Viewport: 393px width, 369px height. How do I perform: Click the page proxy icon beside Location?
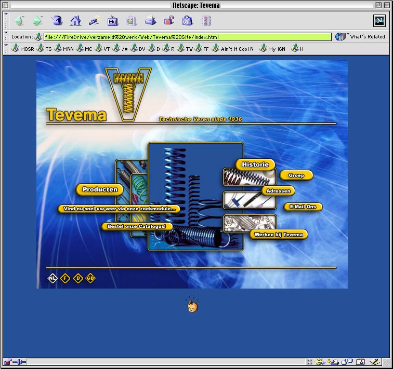[x=38, y=37]
